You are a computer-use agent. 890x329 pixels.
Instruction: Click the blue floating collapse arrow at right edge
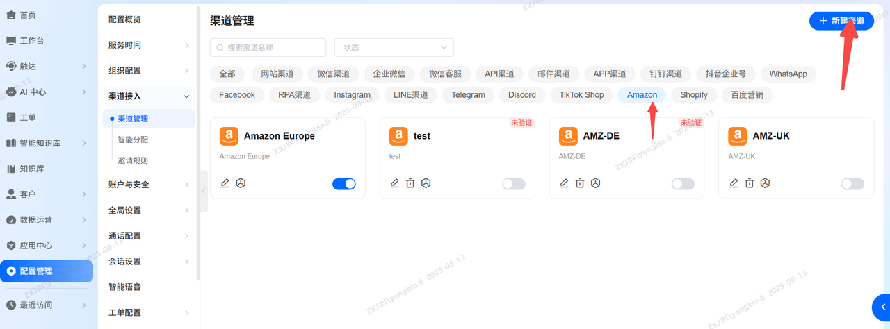click(x=880, y=307)
